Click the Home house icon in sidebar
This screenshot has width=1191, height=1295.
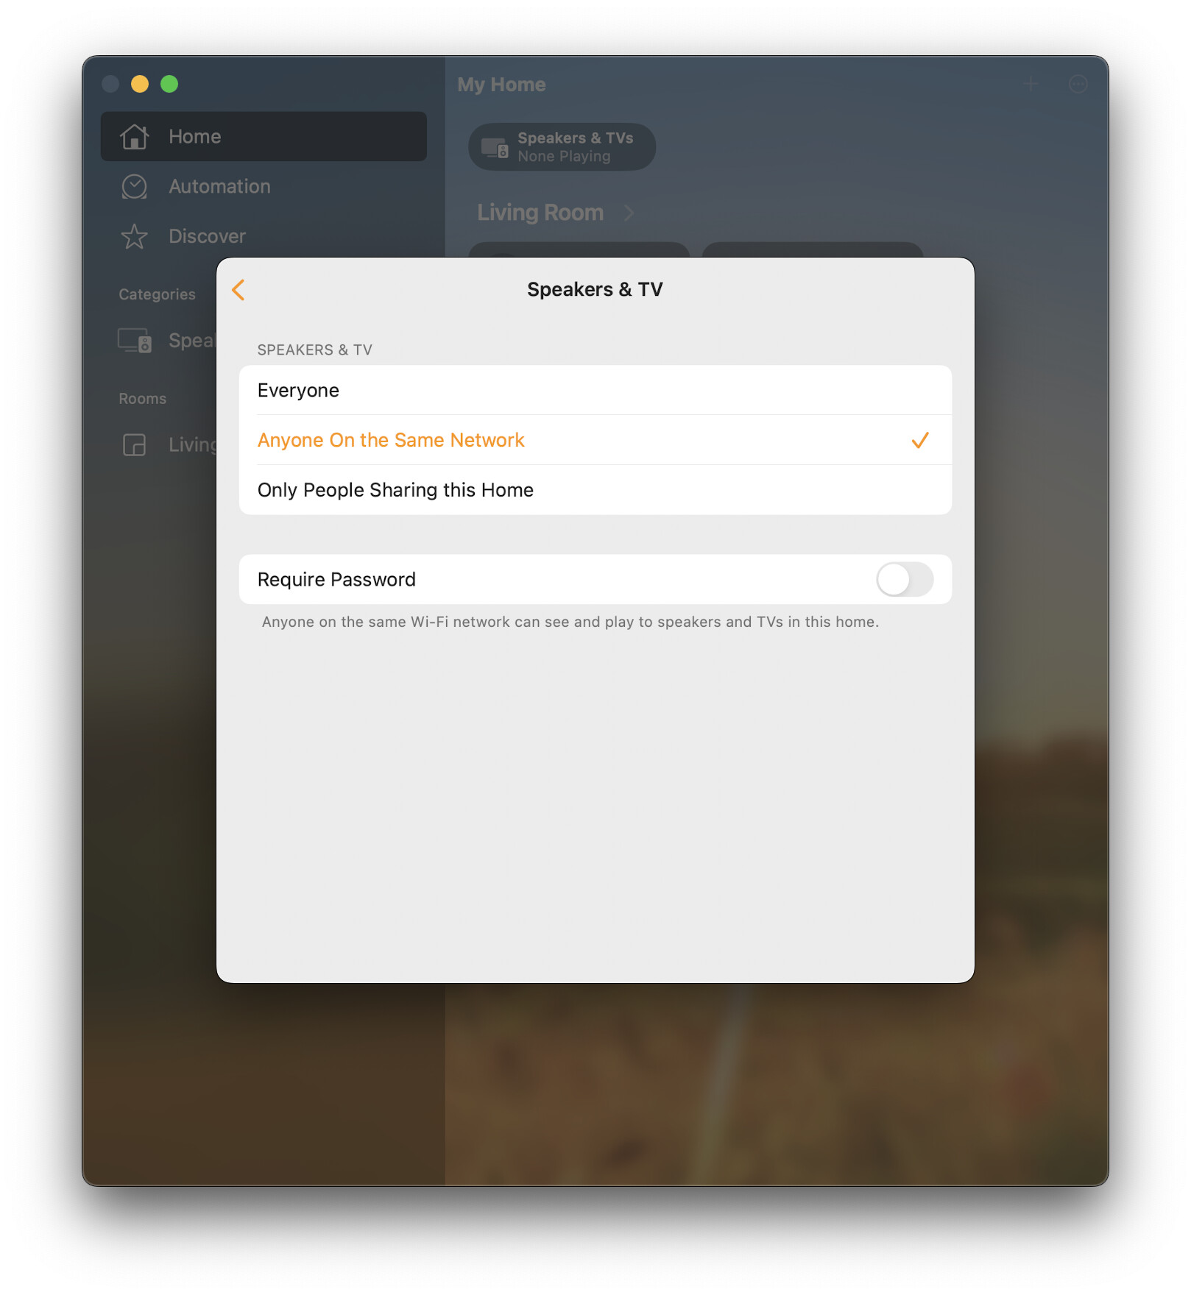tap(135, 137)
